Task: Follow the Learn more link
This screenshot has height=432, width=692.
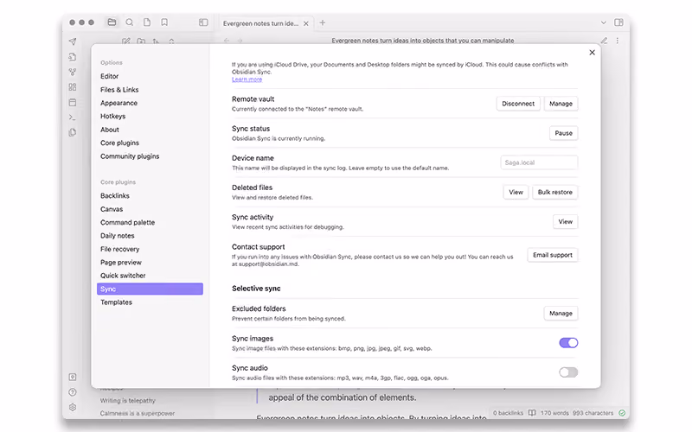Action: point(247,79)
